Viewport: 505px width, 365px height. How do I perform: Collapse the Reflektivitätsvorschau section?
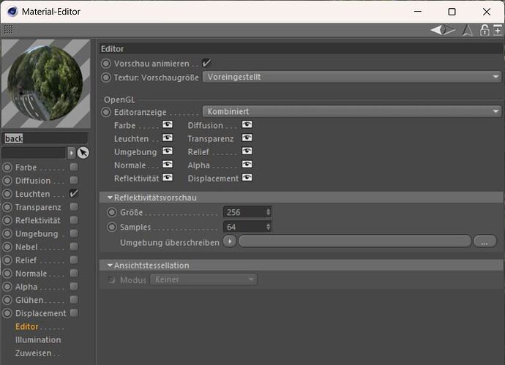[x=110, y=197]
